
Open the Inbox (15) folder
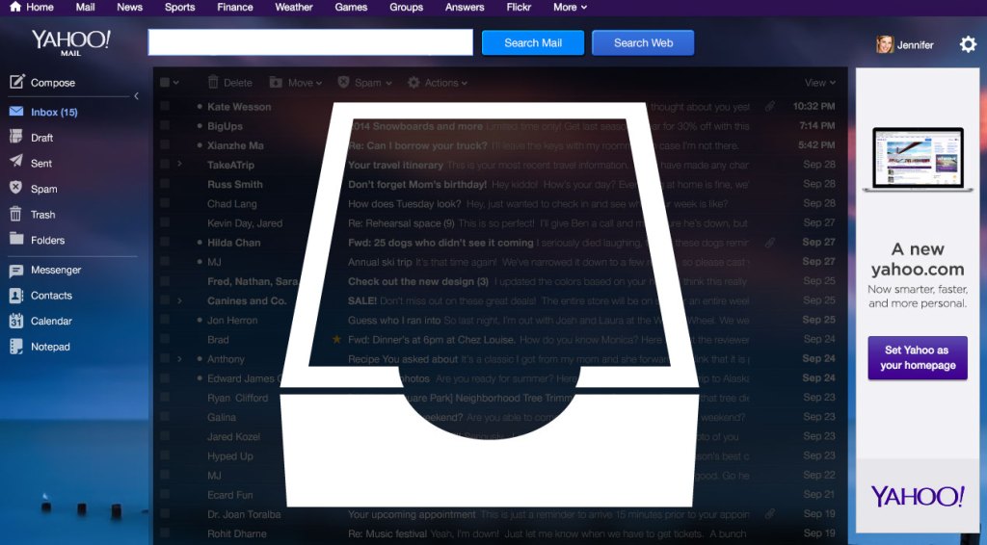tap(43, 112)
